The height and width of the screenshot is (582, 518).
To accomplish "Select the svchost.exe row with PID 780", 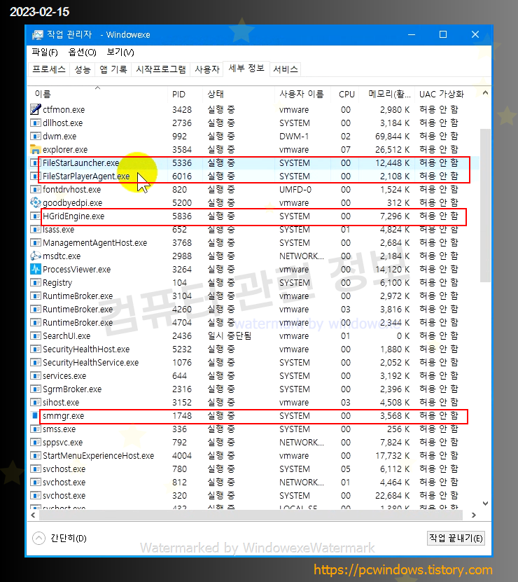I will click(254, 469).
